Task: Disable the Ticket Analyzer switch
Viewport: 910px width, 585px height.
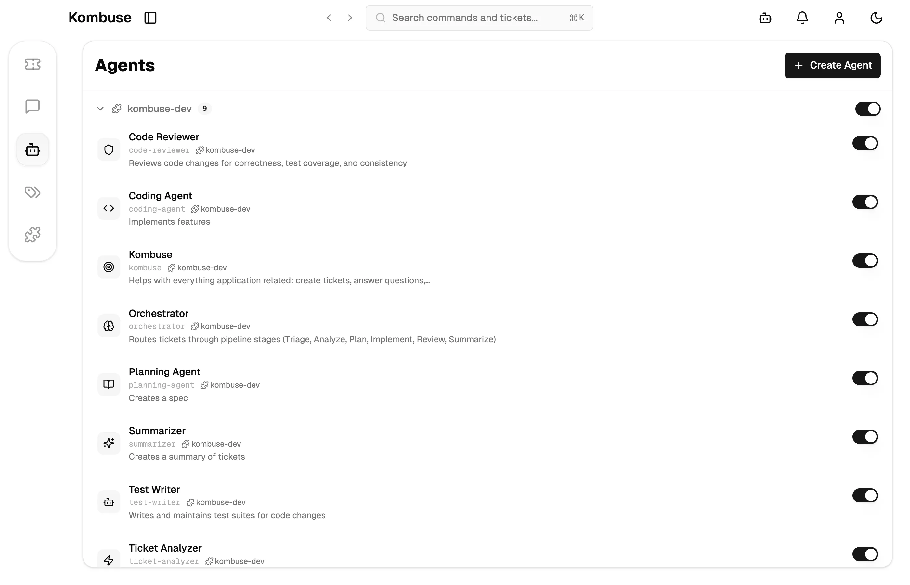Action: (865, 554)
